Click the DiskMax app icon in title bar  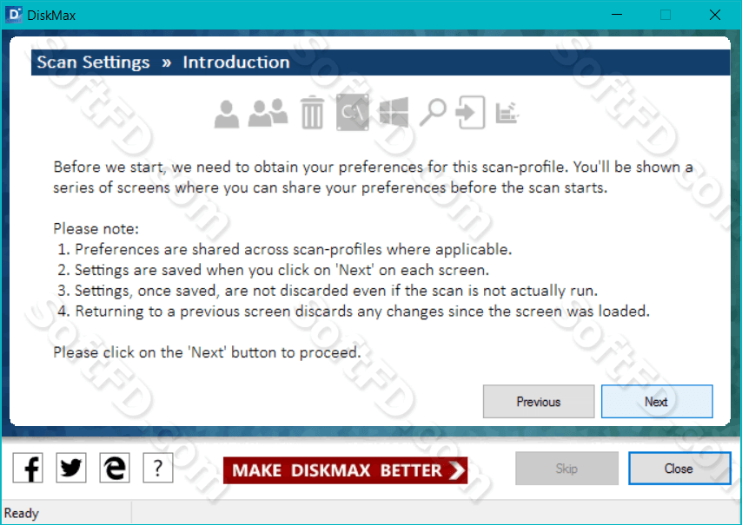click(14, 15)
